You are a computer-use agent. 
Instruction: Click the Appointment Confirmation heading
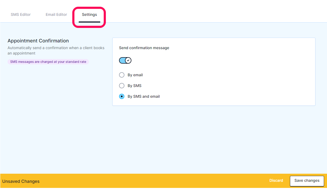[x=38, y=41]
